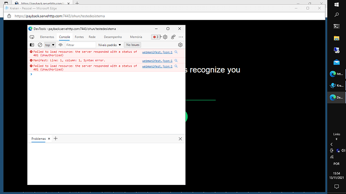Open Windows taskbar search icon
This screenshot has width=346, height=194.
(336, 15)
